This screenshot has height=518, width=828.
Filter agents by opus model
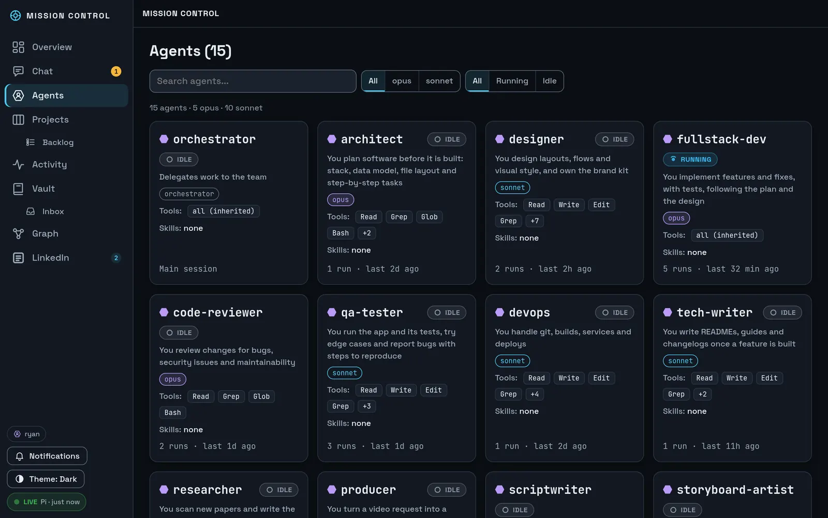[402, 81]
